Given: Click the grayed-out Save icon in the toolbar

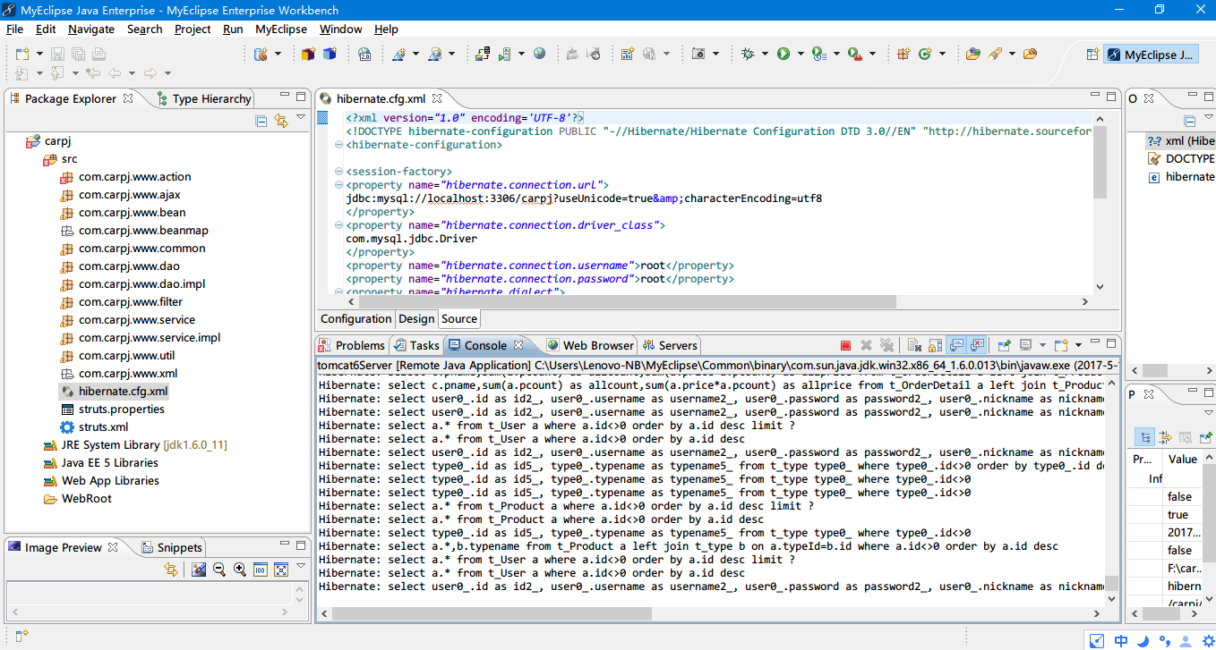Looking at the screenshot, I should [x=56, y=55].
